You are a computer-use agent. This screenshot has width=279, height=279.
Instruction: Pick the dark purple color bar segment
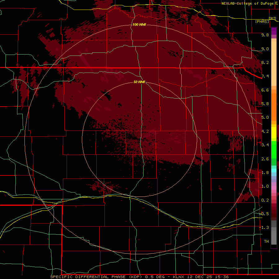(274, 31)
